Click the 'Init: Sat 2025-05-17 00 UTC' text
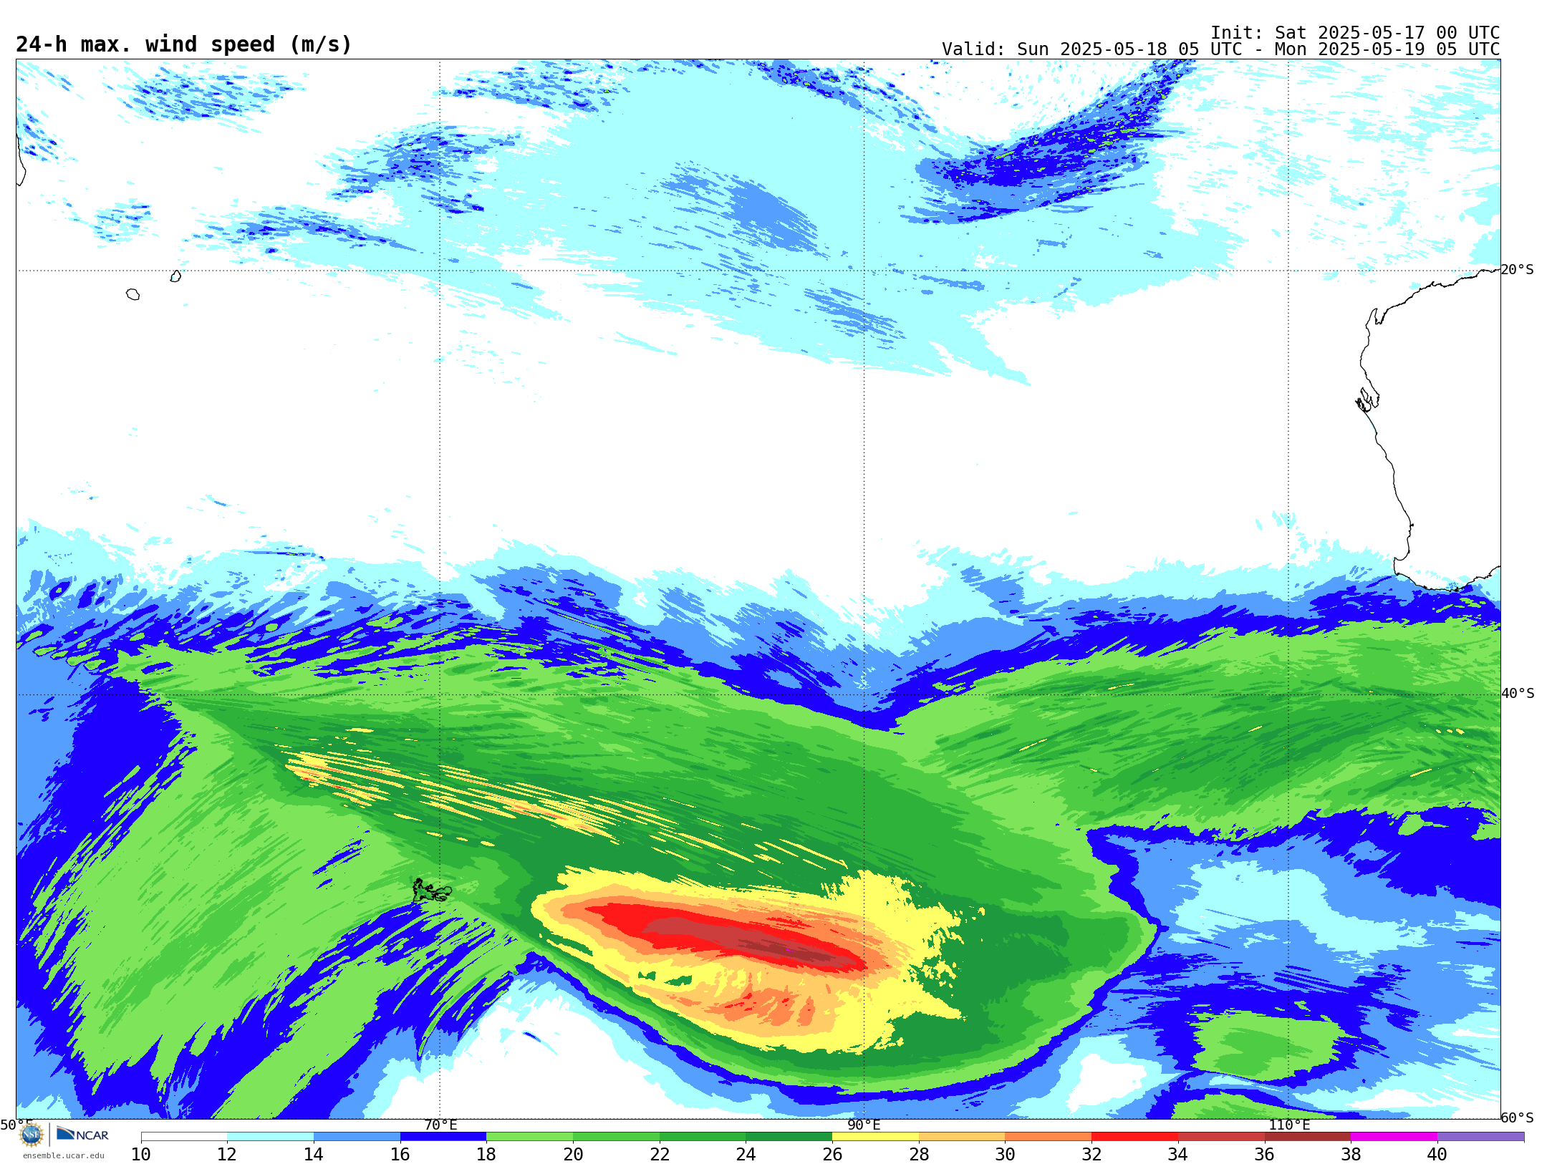 [1355, 33]
